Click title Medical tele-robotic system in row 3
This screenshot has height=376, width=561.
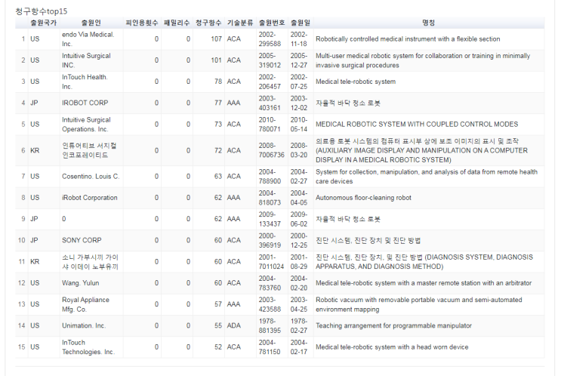tap(356, 82)
